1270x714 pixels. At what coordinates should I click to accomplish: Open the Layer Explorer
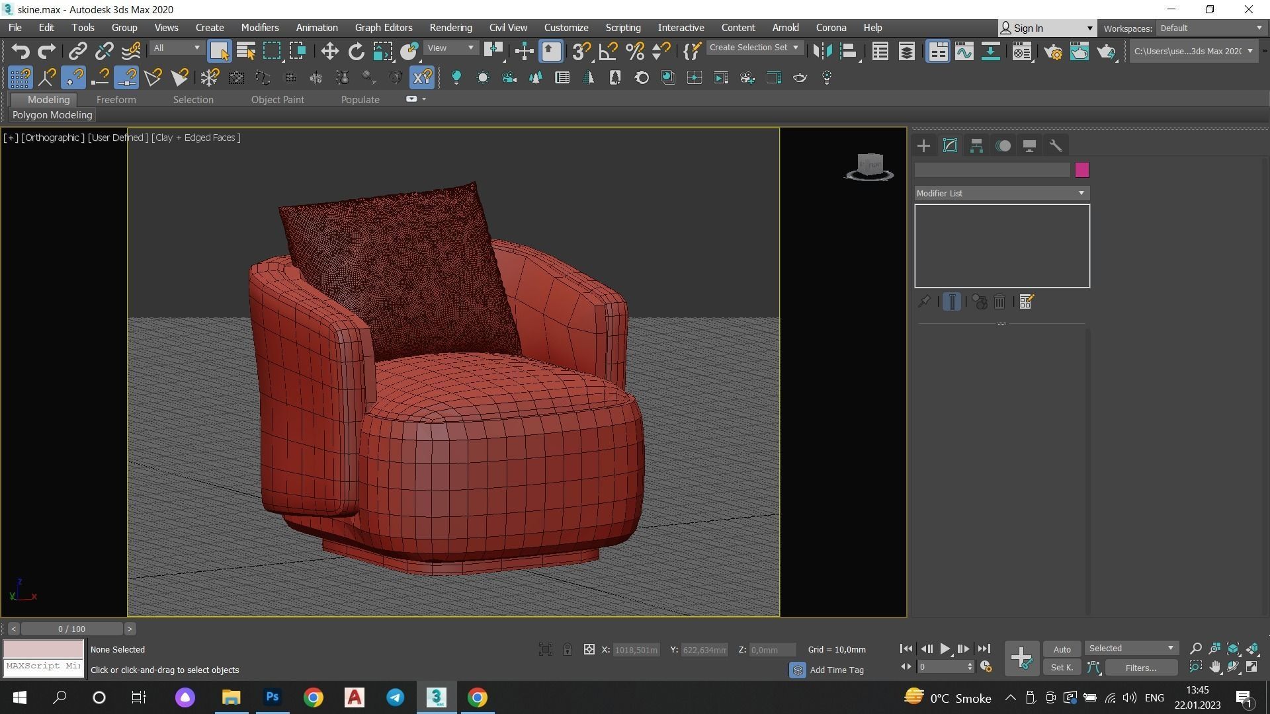pyautogui.click(x=906, y=51)
